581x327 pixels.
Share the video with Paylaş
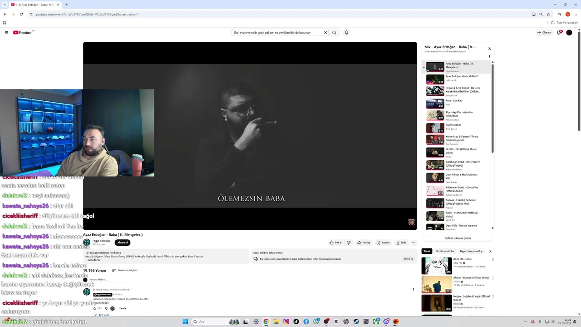tap(364, 243)
